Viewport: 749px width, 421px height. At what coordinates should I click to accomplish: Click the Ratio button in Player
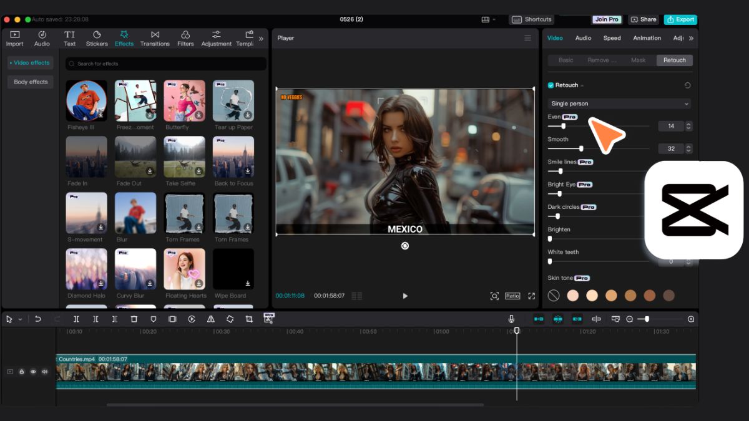pyautogui.click(x=512, y=296)
